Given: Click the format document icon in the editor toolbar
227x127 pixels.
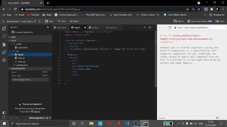Looking at the screenshot, I should (145, 28).
